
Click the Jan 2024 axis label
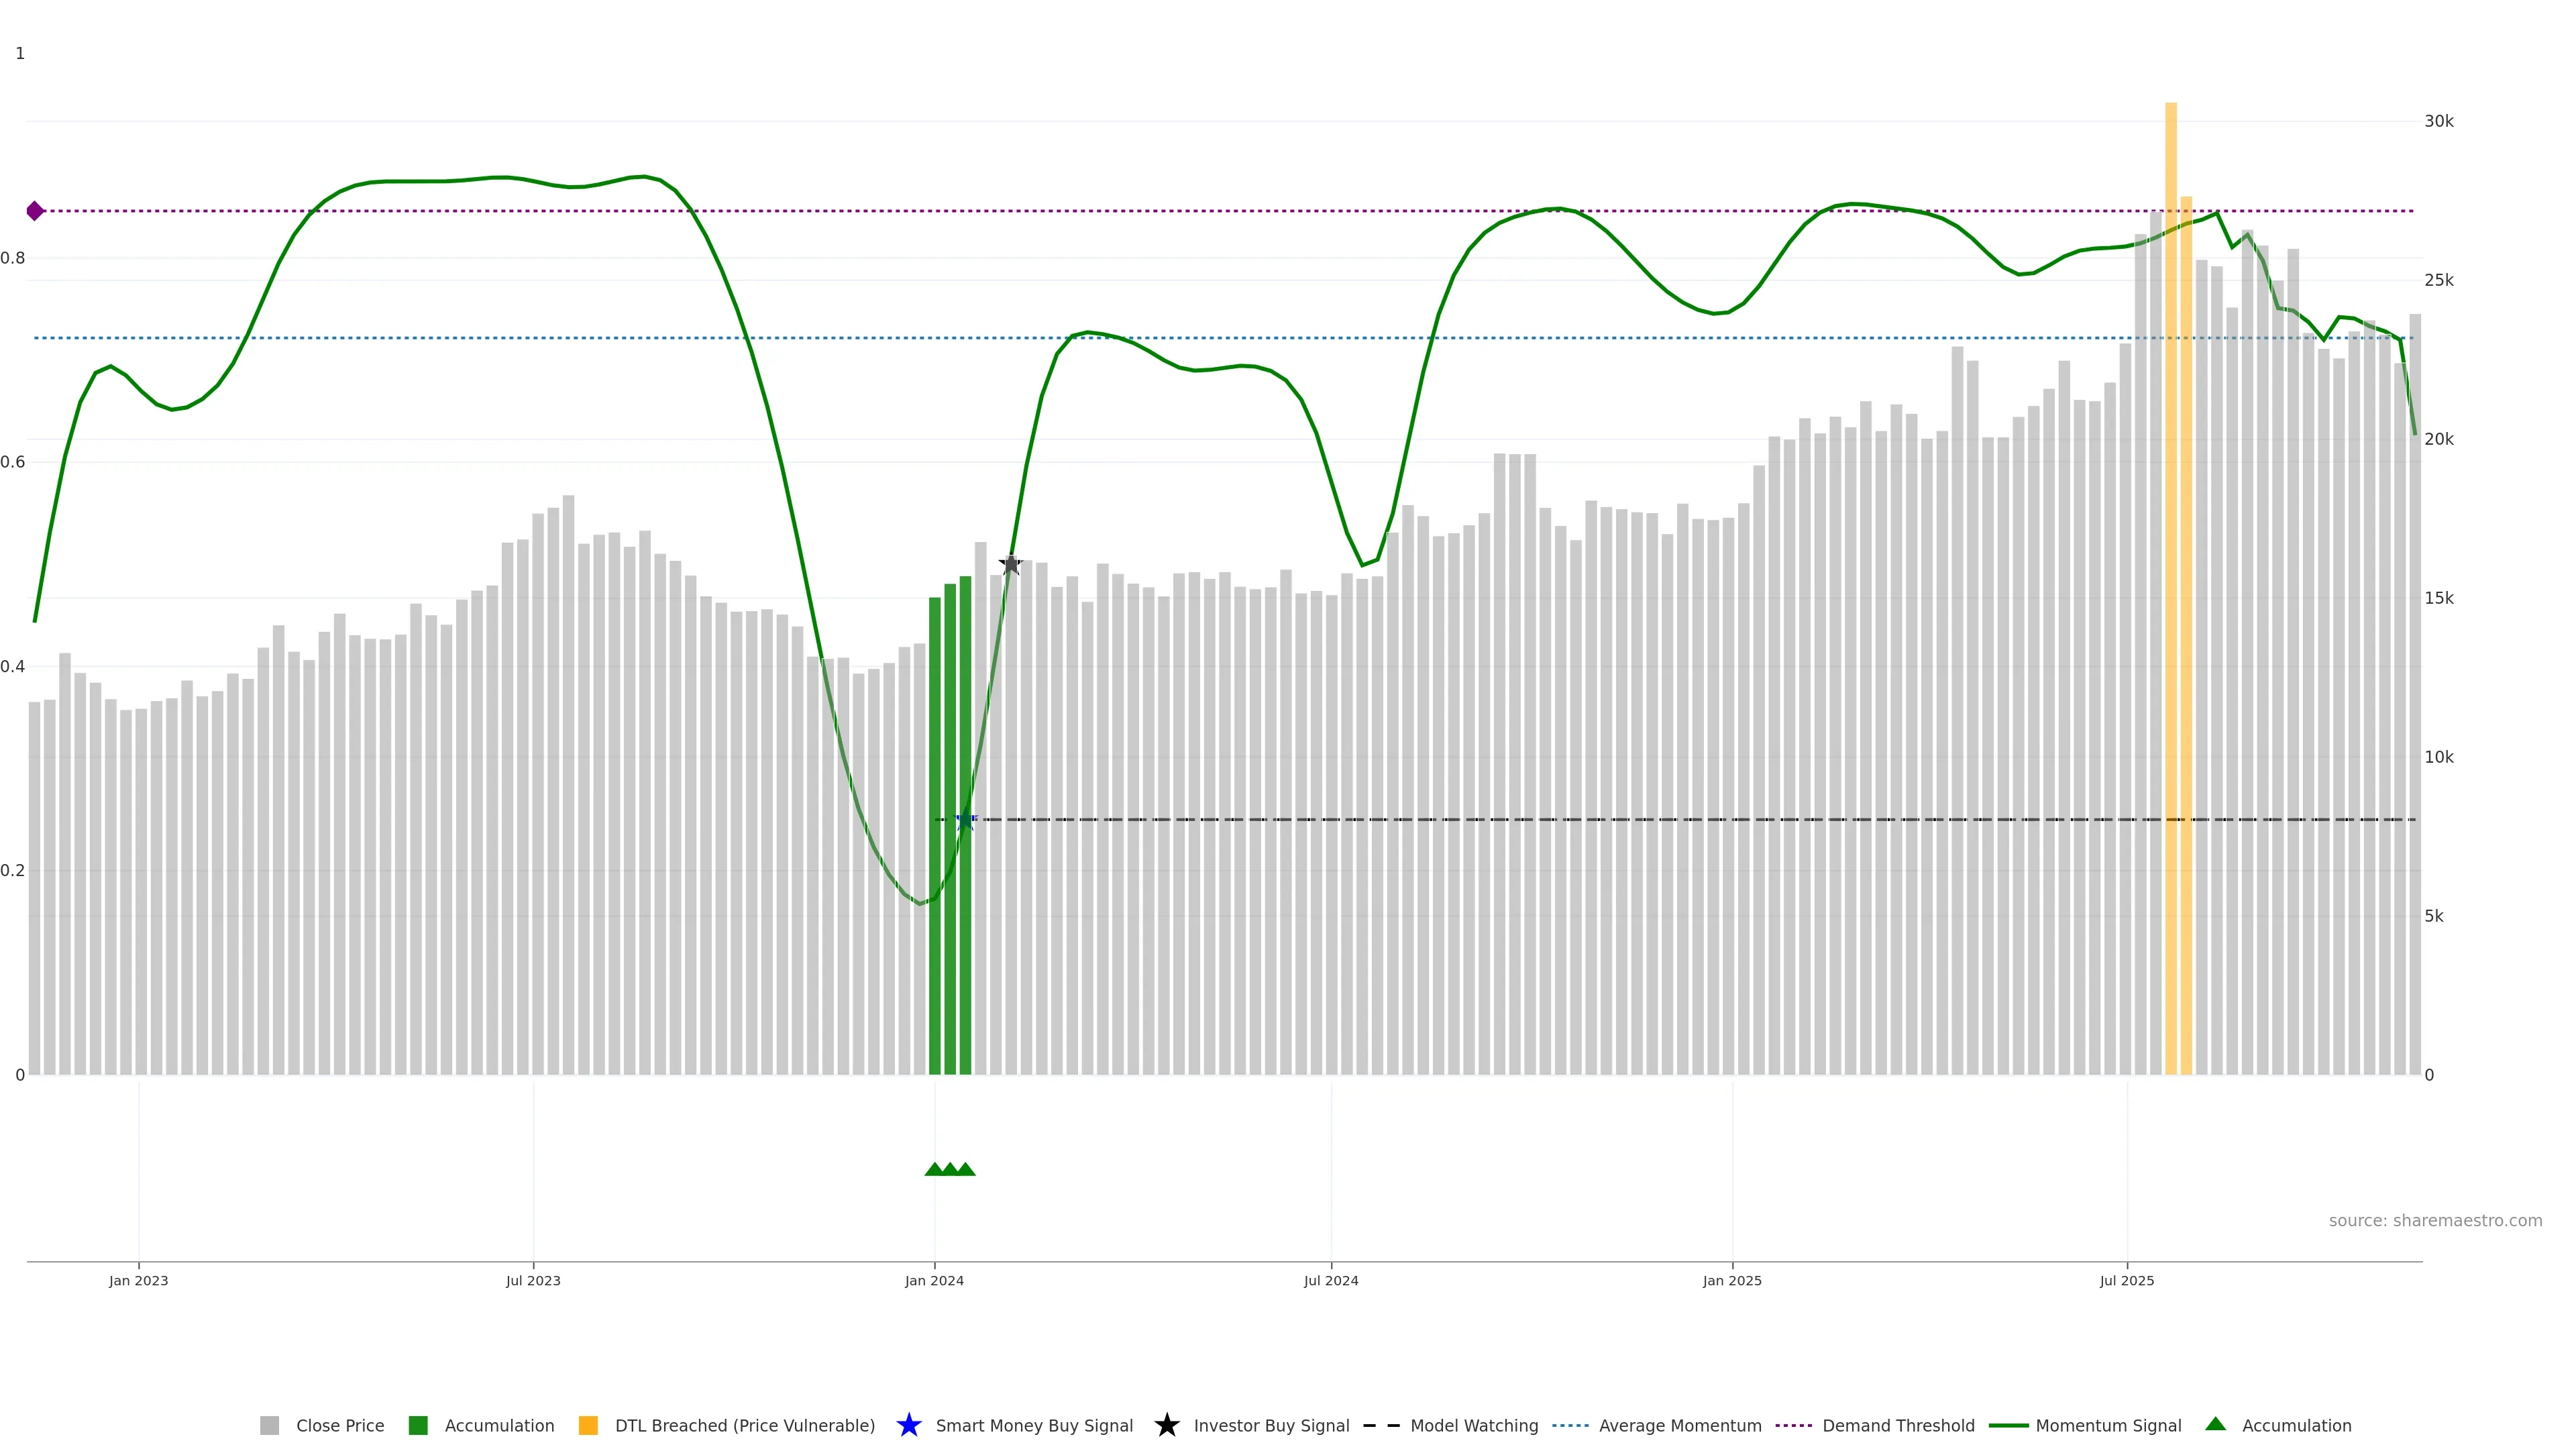(934, 1280)
